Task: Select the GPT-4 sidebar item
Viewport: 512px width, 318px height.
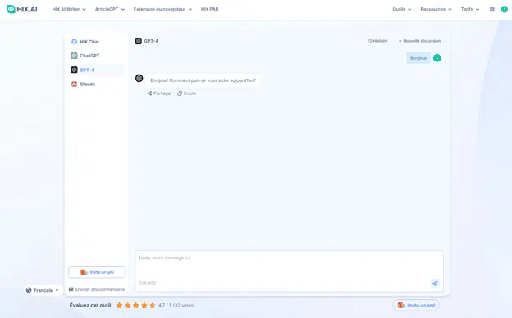Action: click(96, 70)
